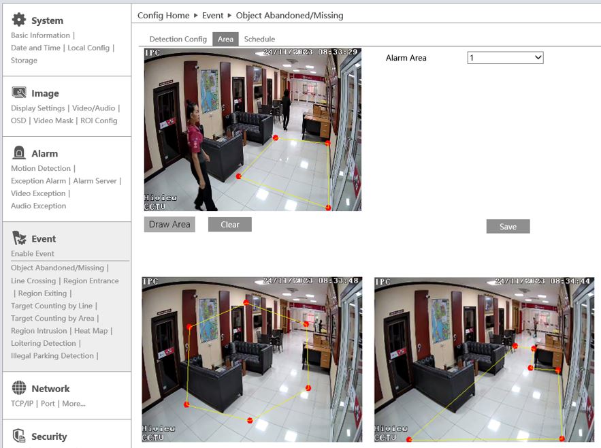Save the alarm area settings
This screenshot has width=601, height=448.
pyautogui.click(x=508, y=227)
